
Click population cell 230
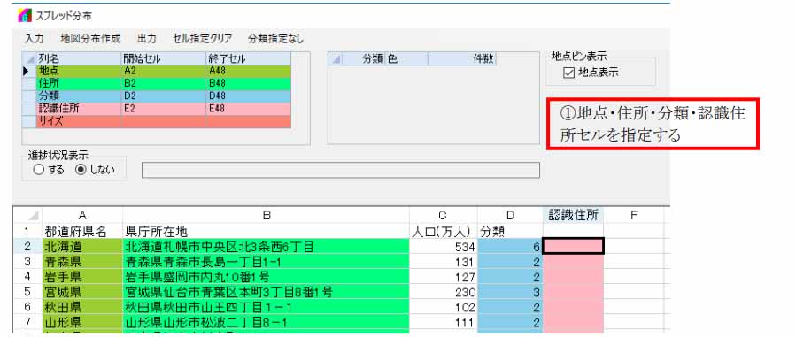(444, 293)
